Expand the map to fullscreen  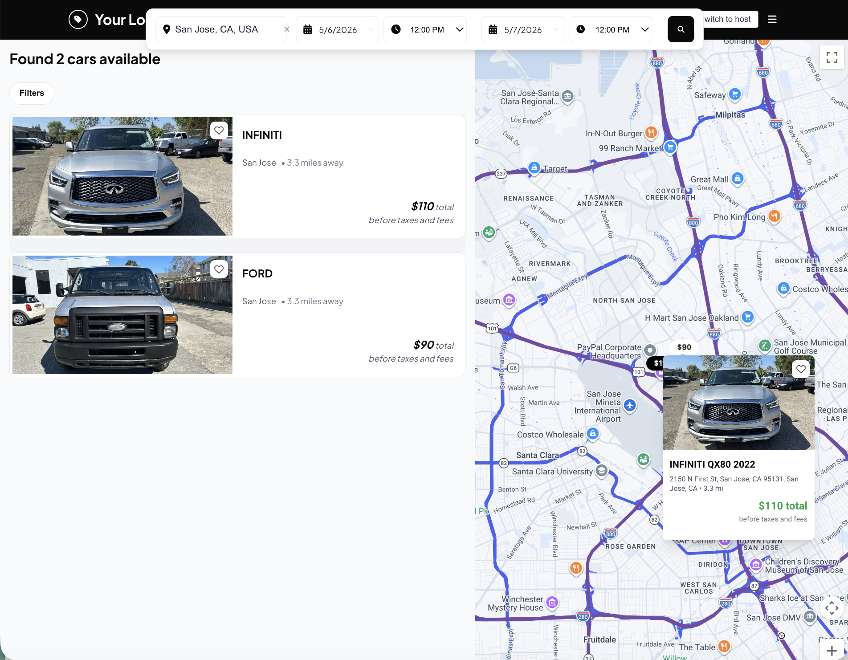(x=831, y=58)
